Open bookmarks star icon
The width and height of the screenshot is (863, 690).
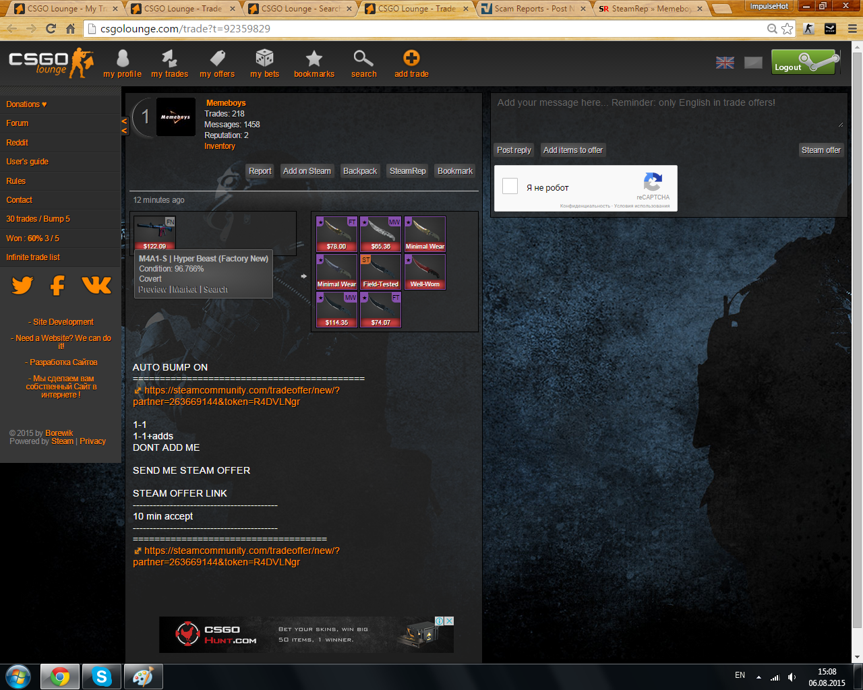pos(314,59)
